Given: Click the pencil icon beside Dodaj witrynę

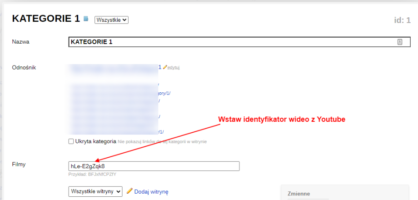Looking at the screenshot, I should pos(129,191).
